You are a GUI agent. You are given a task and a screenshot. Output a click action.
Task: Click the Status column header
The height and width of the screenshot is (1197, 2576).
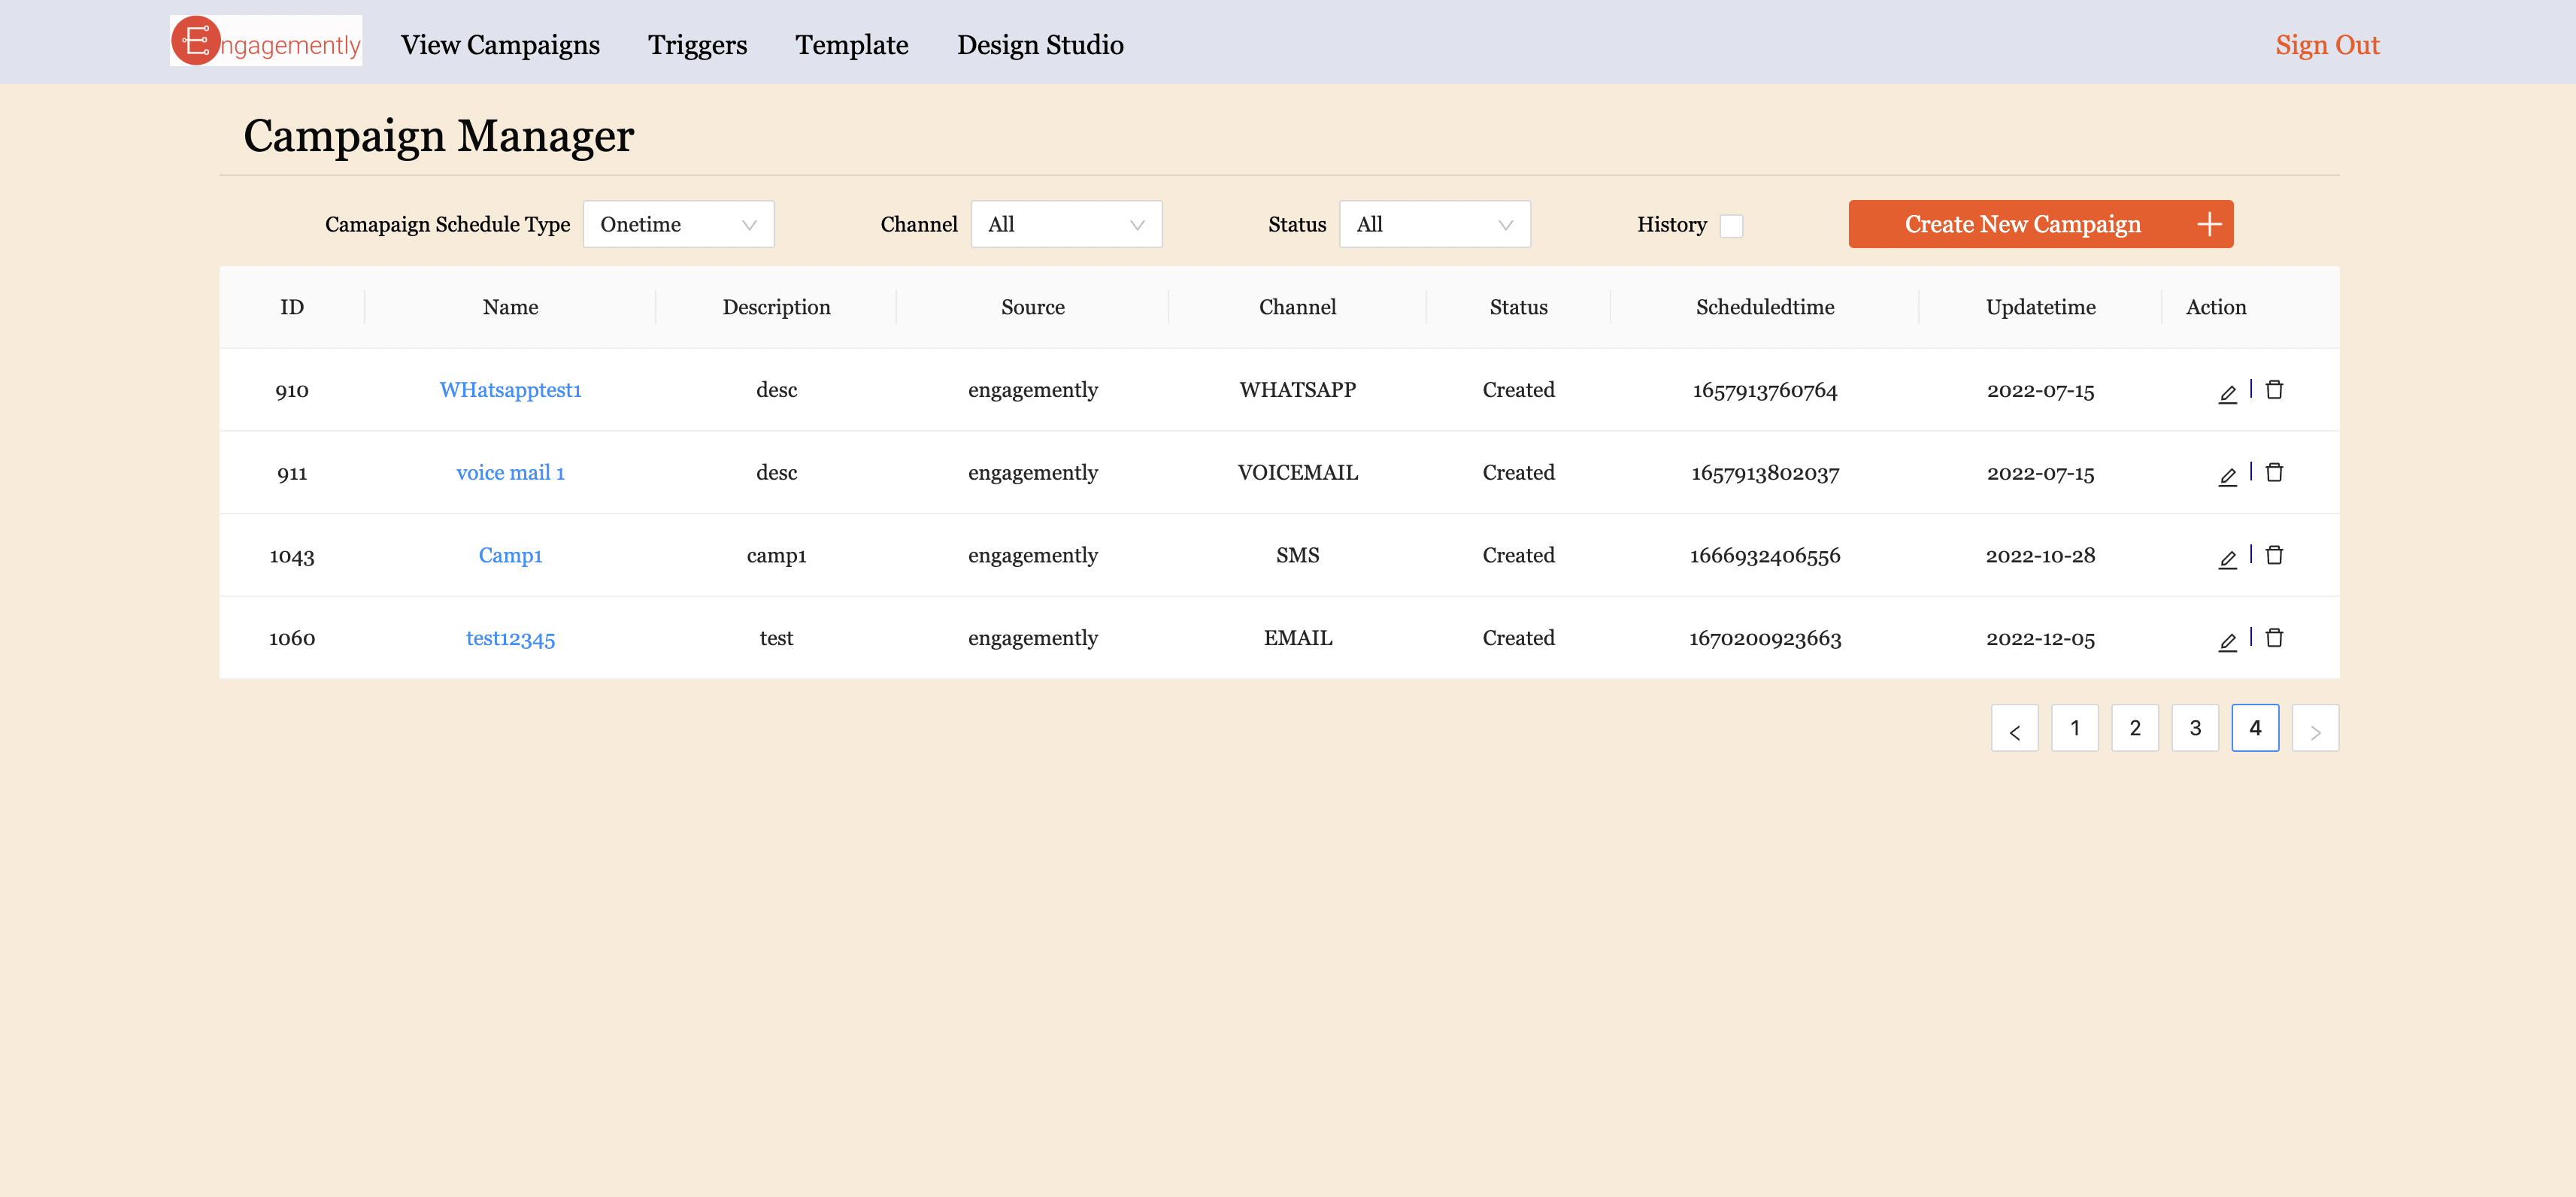[1518, 307]
